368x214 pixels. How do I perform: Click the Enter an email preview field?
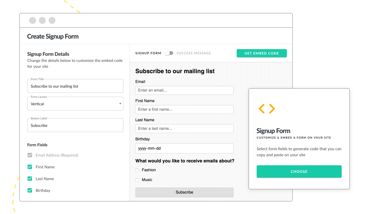click(184, 90)
